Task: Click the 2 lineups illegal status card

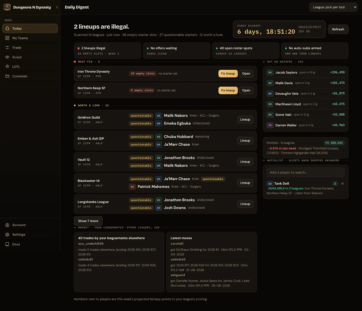Action: coord(107,50)
